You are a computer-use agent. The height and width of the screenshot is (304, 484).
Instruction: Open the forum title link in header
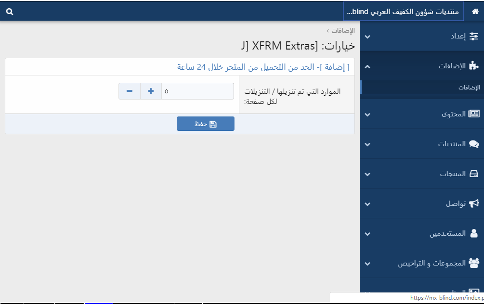403,12
